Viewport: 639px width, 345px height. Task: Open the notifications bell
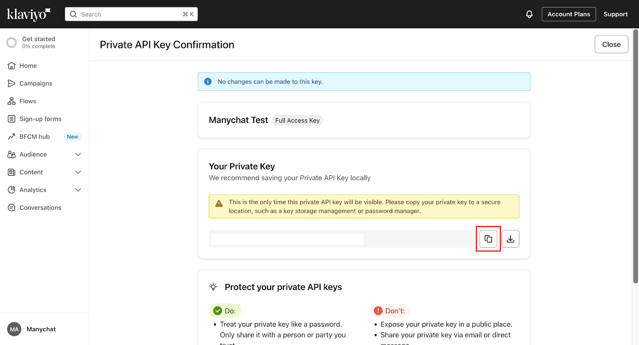point(529,14)
